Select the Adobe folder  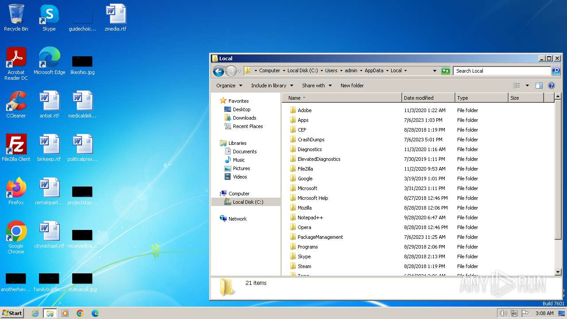(304, 110)
